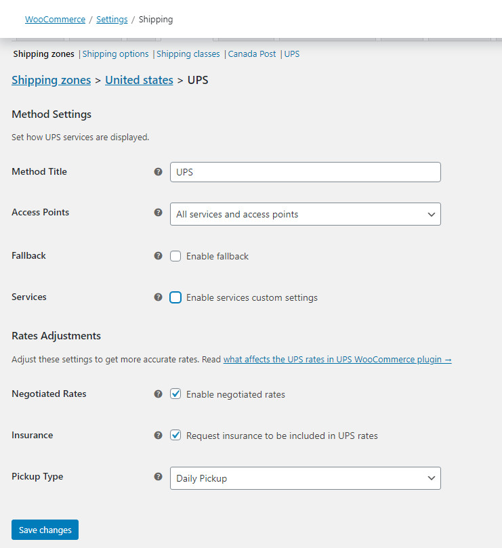Open the Shipping classes tab
The width and height of the screenshot is (502, 548).
click(x=188, y=54)
